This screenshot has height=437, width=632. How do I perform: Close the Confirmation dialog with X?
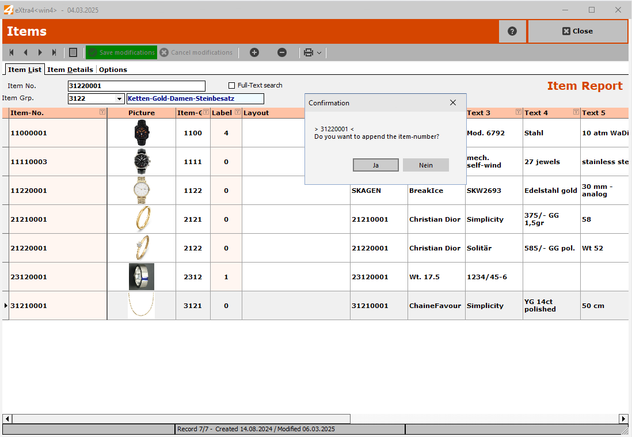(453, 102)
